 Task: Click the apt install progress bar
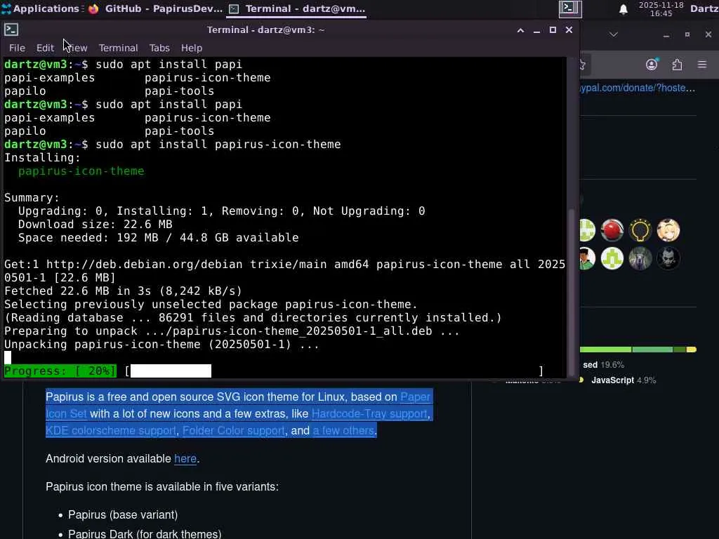(334, 371)
